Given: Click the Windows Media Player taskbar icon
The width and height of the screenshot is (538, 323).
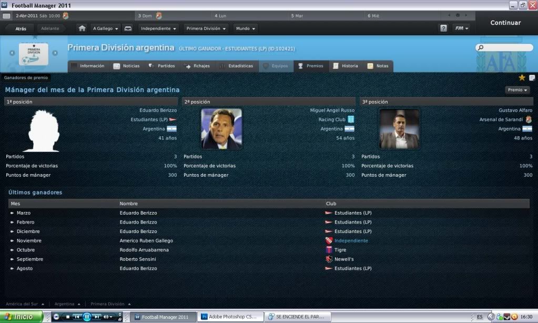Looking at the screenshot, I should (x=56, y=317).
